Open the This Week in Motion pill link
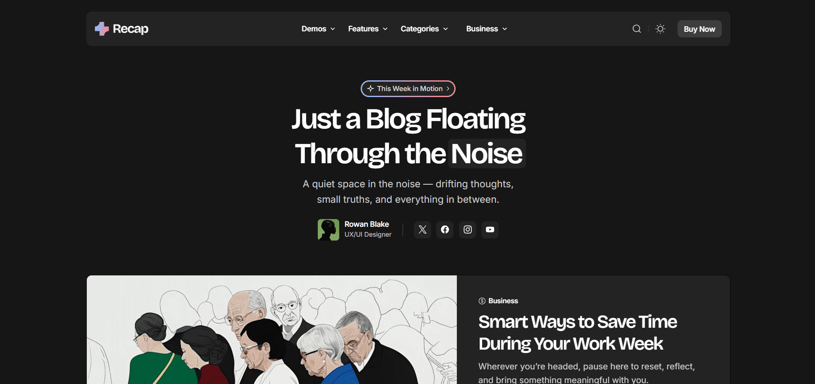815x384 pixels. click(408, 88)
